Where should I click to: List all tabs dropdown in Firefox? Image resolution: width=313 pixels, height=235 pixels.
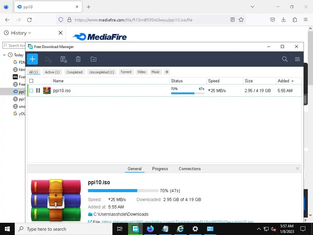(252, 7)
